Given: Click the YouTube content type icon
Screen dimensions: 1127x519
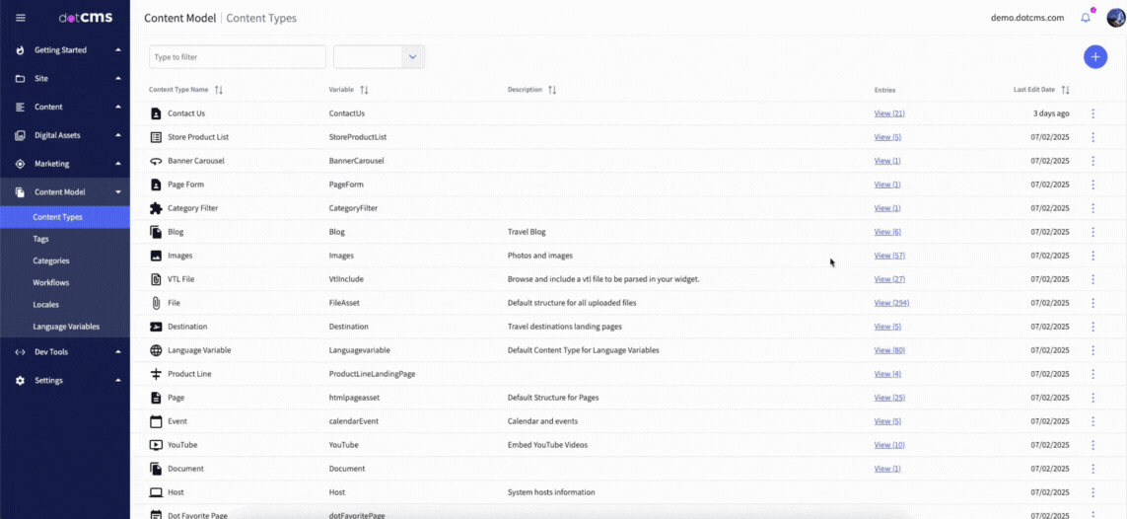Looking at the screenshot, I should 156,445.
